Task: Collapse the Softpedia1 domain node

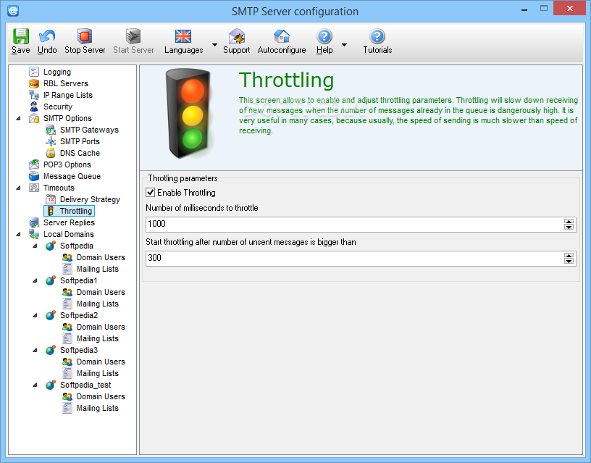Action: click(x=35, y=280)
